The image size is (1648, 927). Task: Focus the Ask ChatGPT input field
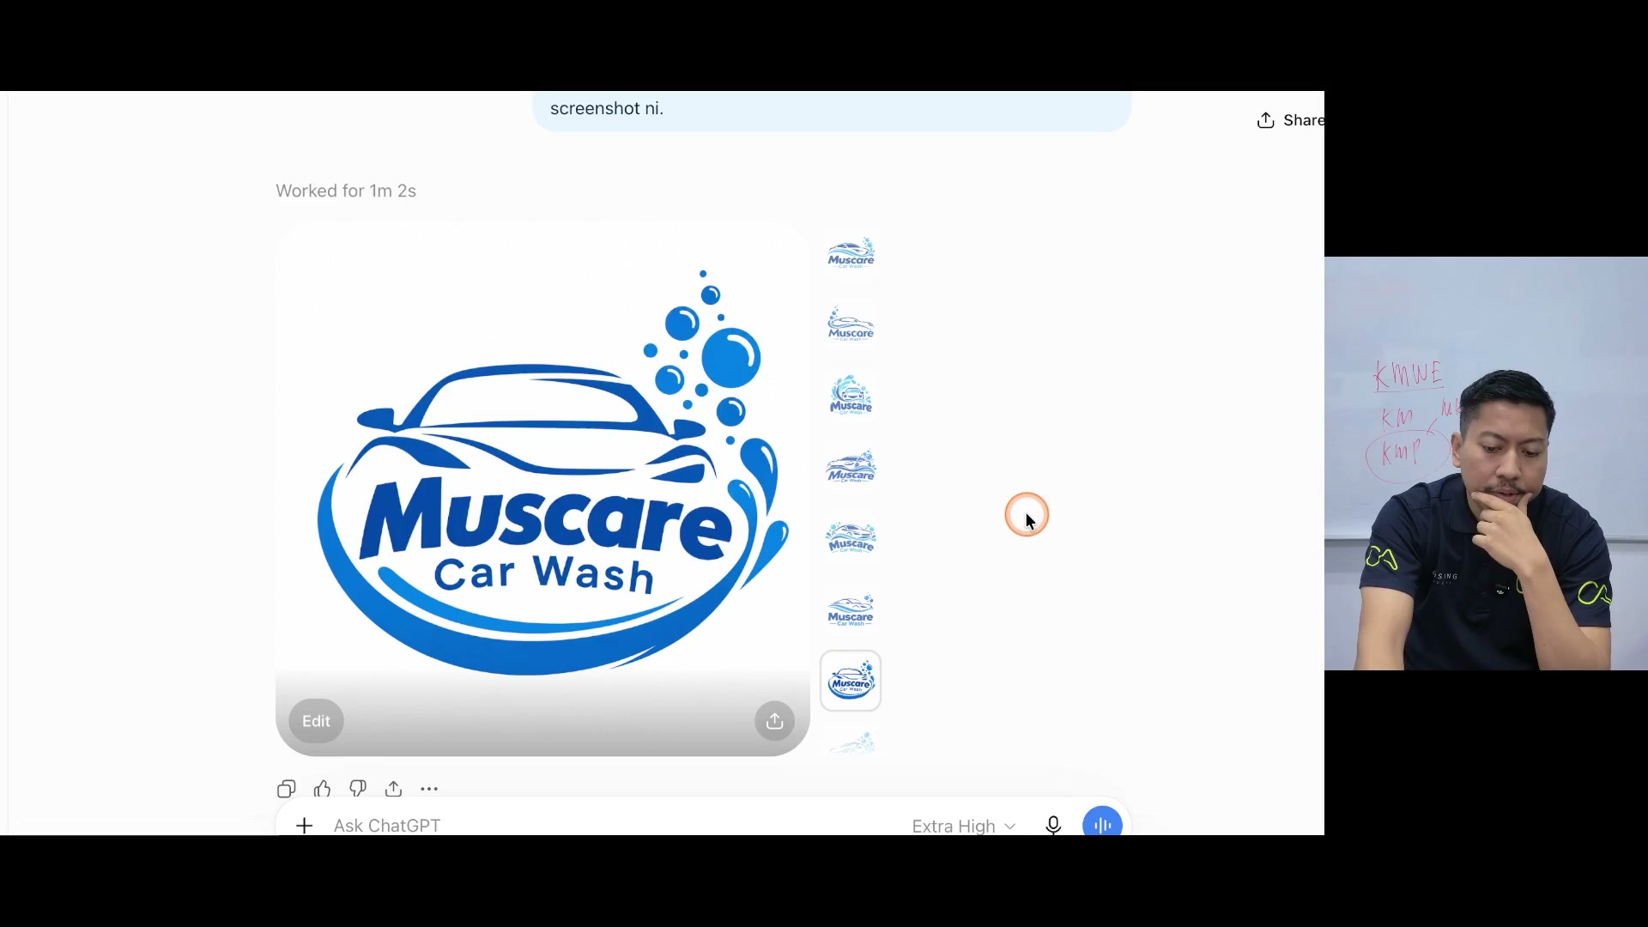click(x=601, y=826)
